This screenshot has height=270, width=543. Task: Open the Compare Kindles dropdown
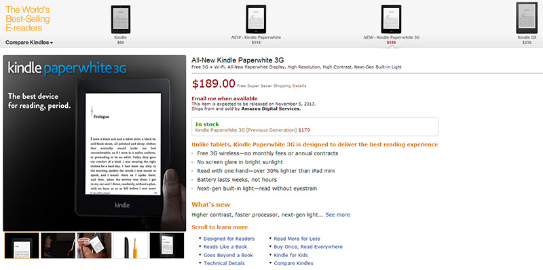tap(29, 43)
